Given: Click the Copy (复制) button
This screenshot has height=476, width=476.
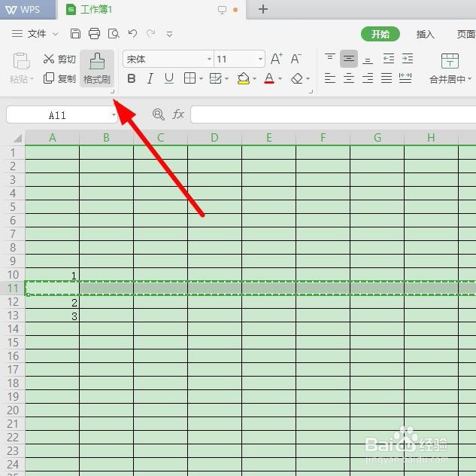Looking at the screenshot, I should tap(59, 78).
